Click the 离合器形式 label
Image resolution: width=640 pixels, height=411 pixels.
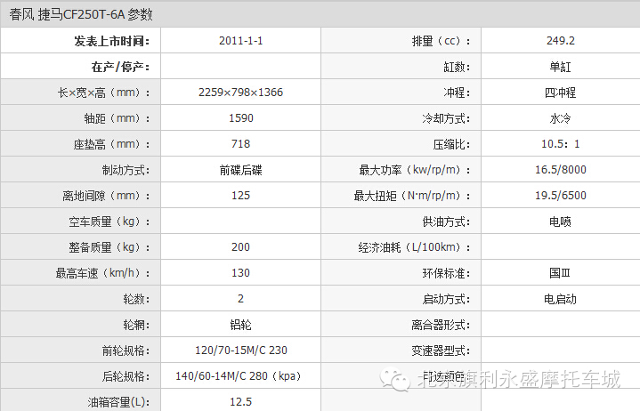[441, 325]
